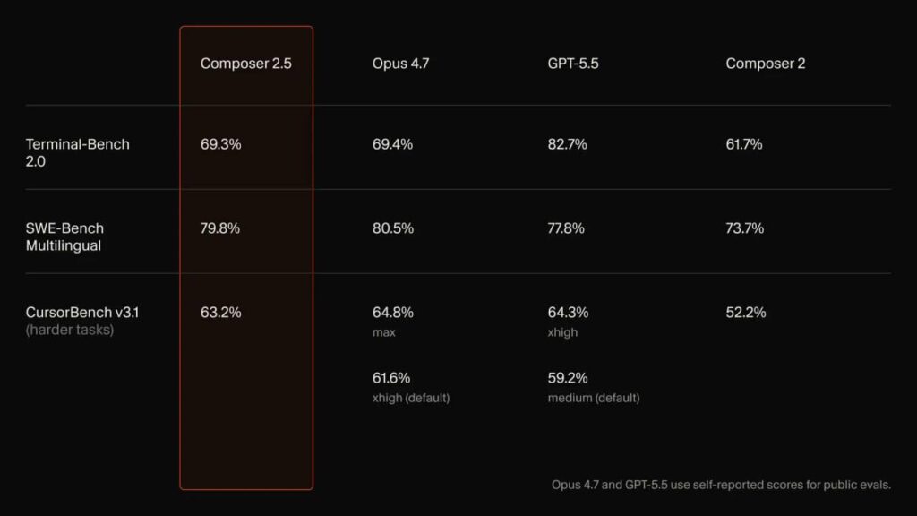Click the Composer 2.5 column header
This screenshot has height=516, width=917.
[245, 64]
